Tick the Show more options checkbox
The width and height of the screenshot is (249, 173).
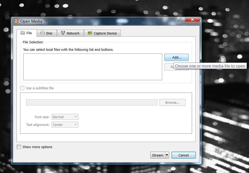coord(19,147)
